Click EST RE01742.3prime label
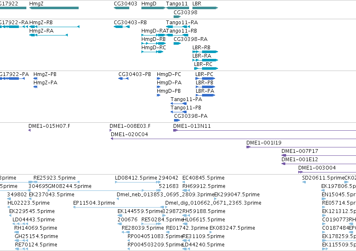 (x=187, y=228)
